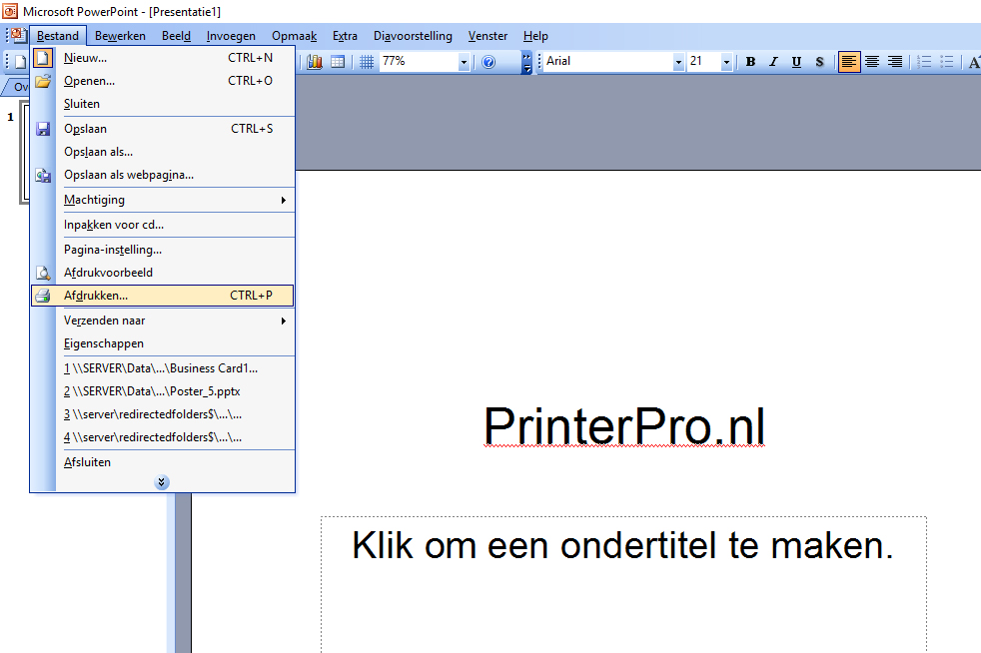Click the open folder icon beside Openen

point(43,81)
